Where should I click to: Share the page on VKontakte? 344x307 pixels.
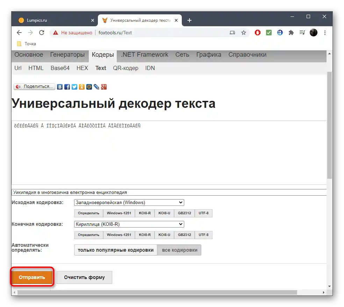[x=60, y=87]
